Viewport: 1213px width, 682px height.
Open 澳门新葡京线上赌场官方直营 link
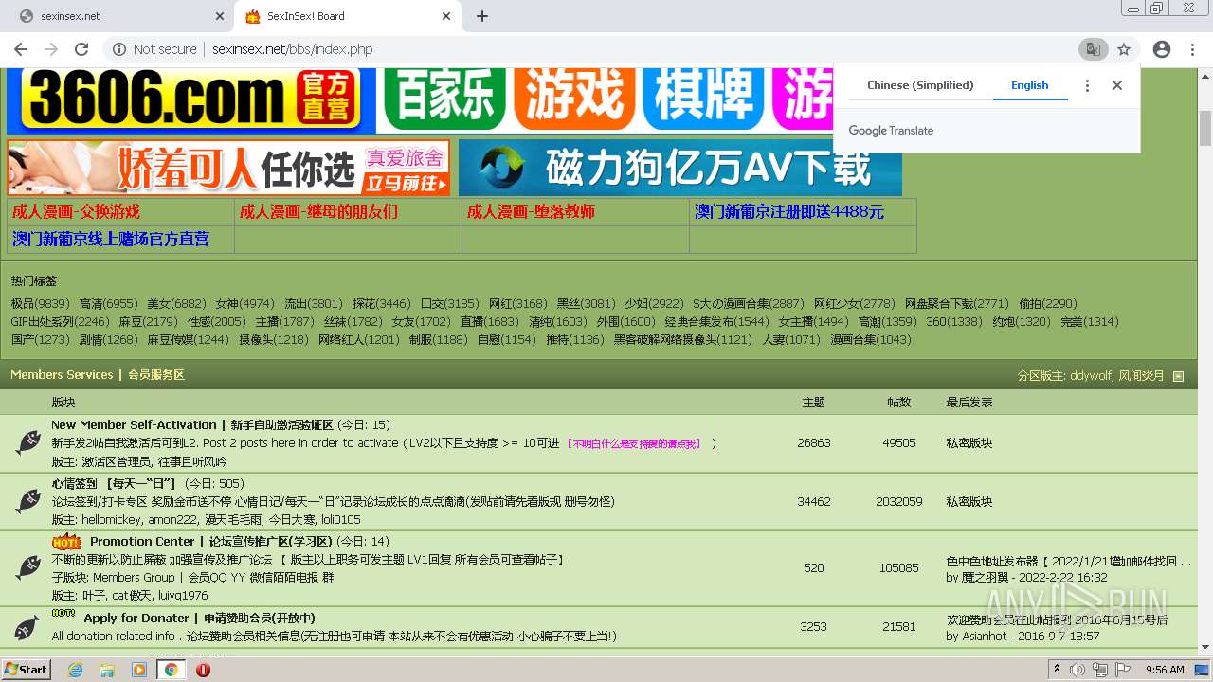tap(111, 239)
